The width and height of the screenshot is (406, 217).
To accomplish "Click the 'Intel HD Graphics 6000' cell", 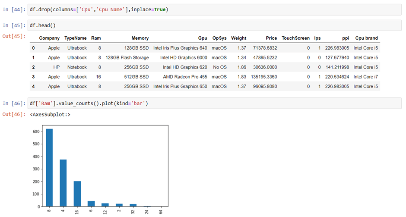I will pos(184,57).
